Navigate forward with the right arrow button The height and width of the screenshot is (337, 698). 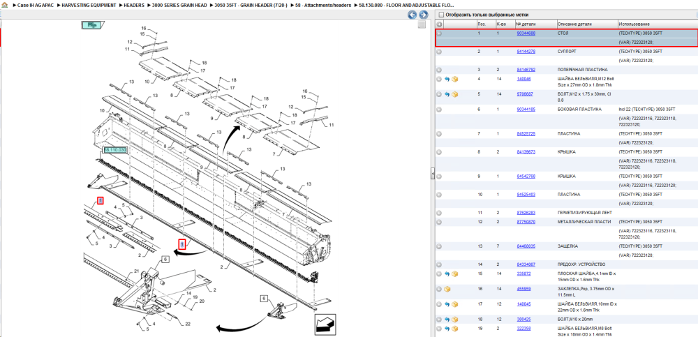click(424, 15)
